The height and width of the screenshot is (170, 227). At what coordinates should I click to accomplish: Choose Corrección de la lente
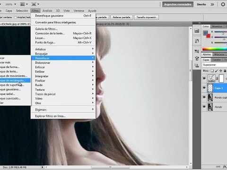click(63, 34)
